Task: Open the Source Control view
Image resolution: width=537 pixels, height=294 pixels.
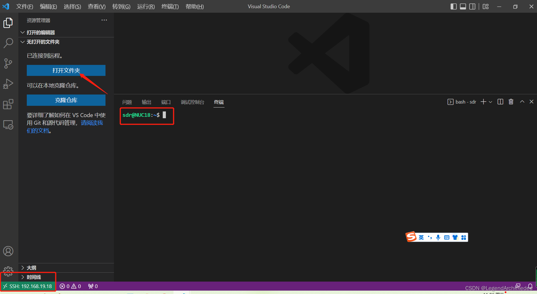Action: coord(8,63)
